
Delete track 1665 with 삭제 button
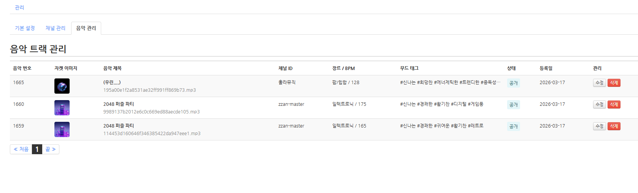pos(614,83)
